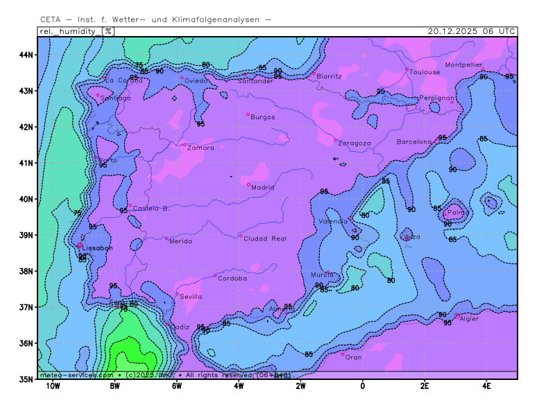The image size is (555, 416).
Task: Select the Oran marker in Algeria
Action: (342, 354)
